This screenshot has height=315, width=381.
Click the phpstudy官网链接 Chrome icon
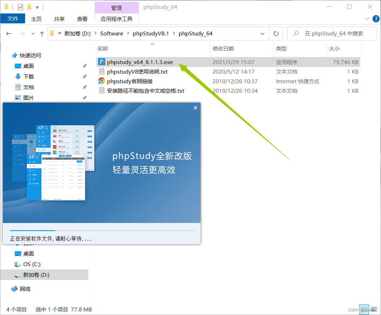(x=102, y=81)
